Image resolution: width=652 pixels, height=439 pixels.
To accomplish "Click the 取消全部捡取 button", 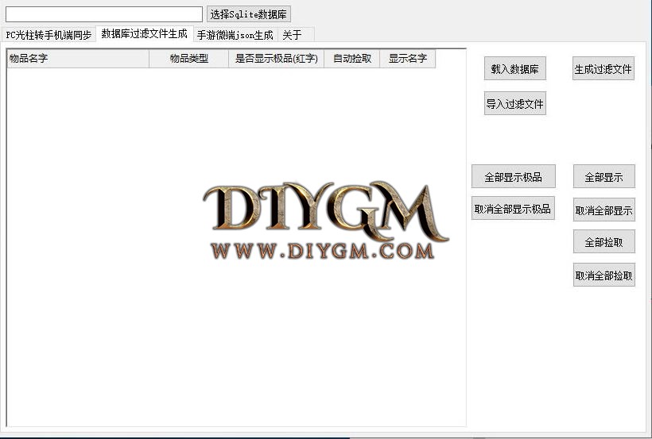I will 603,275.
